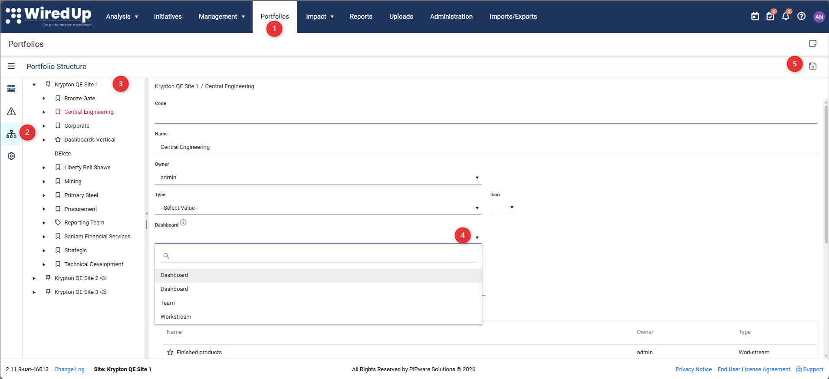Click the bookmark icon of Mining
Viewport: 829px width, 379px height.
[58, 181]
